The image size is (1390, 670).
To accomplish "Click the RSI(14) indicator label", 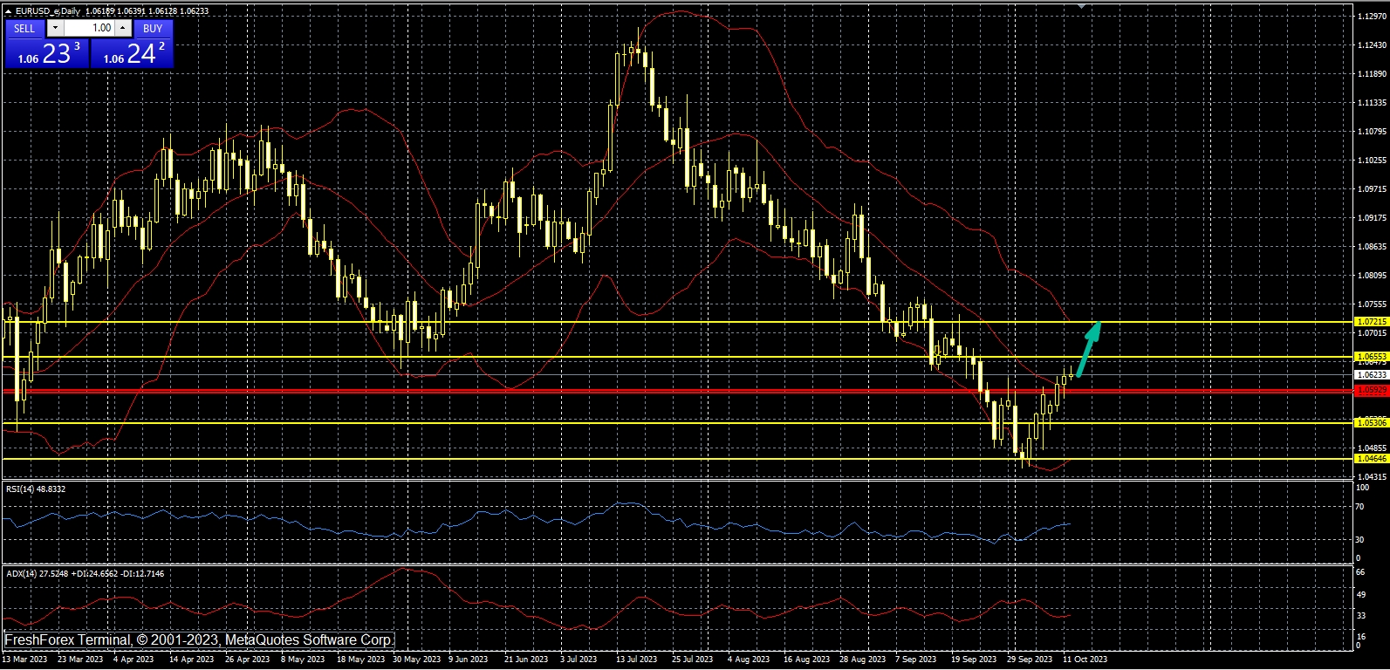I will [36, 489].
